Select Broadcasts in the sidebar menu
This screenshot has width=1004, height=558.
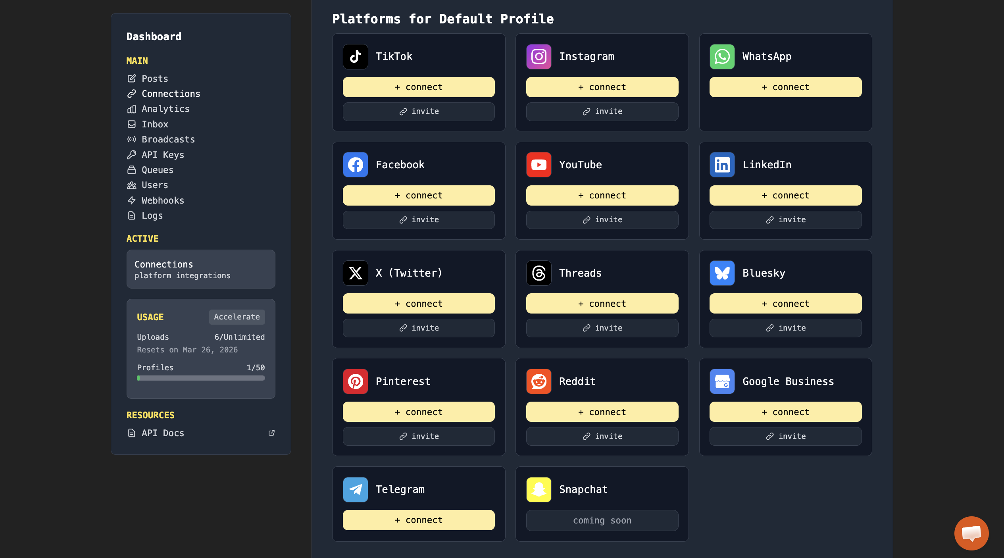pyautogui.click(x=168, y=139)
